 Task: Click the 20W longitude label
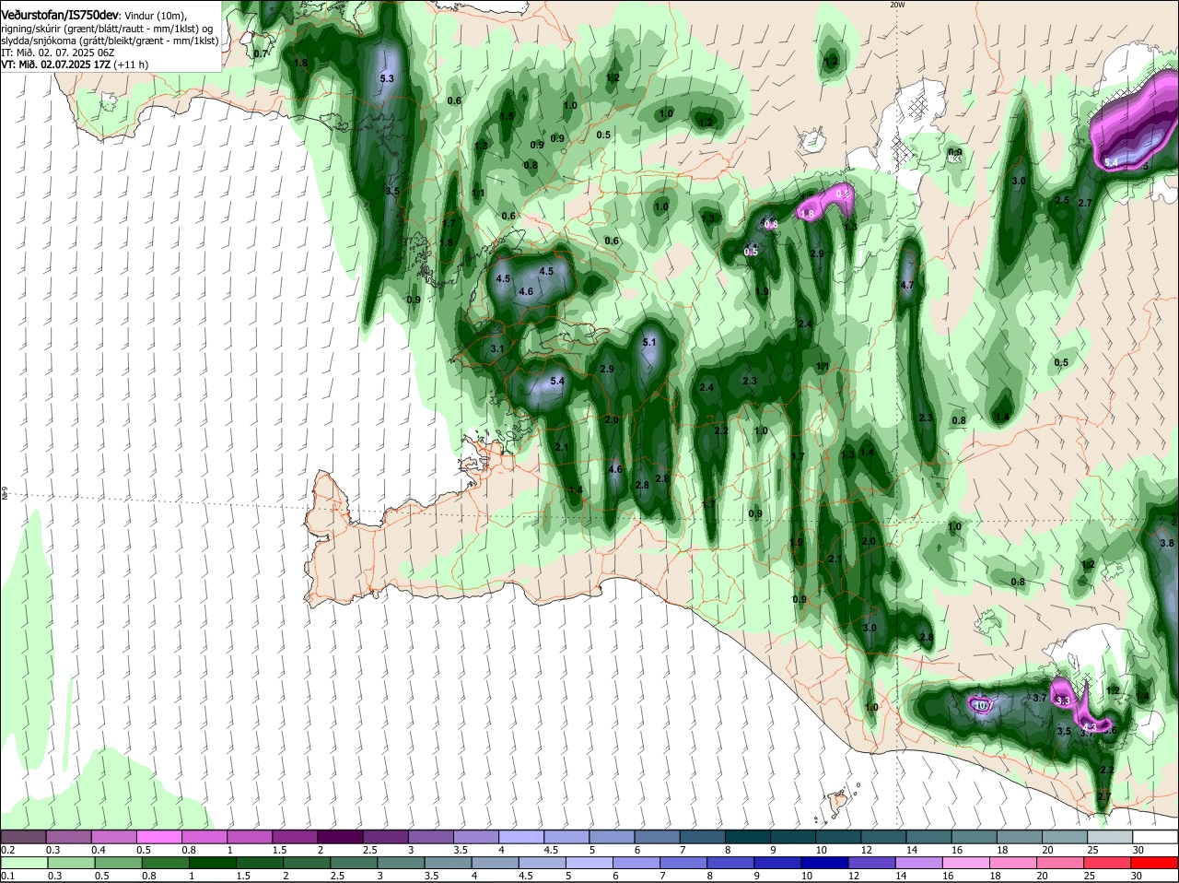coord(897,5)
